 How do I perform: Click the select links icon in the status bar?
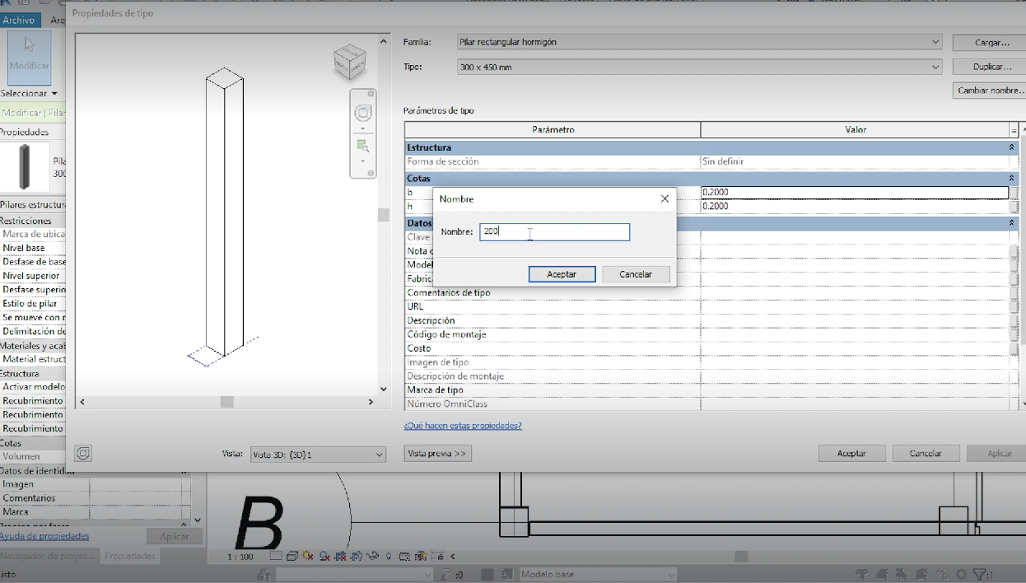[x=862, y=575]
